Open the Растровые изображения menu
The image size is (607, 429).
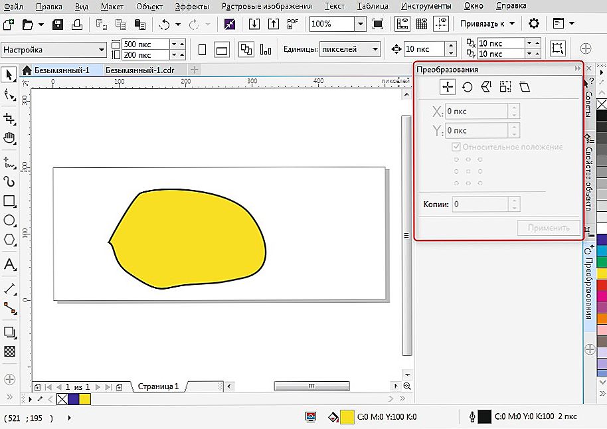tap(267, 6)
